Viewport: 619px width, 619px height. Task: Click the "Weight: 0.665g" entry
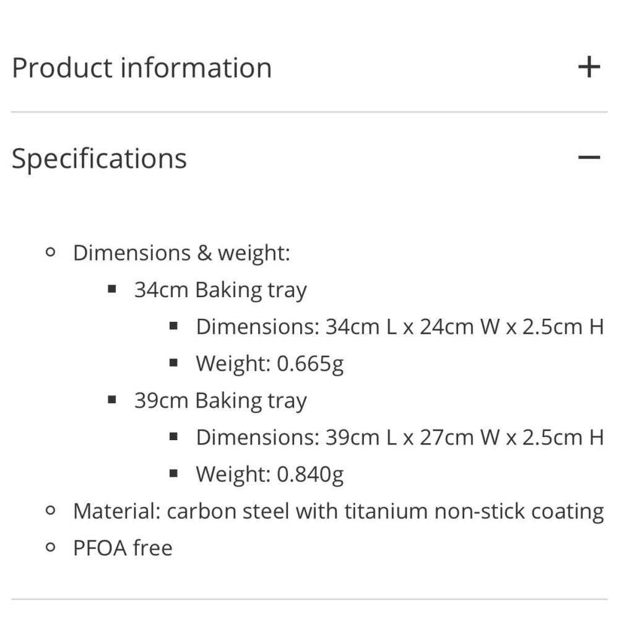(269, 364)
